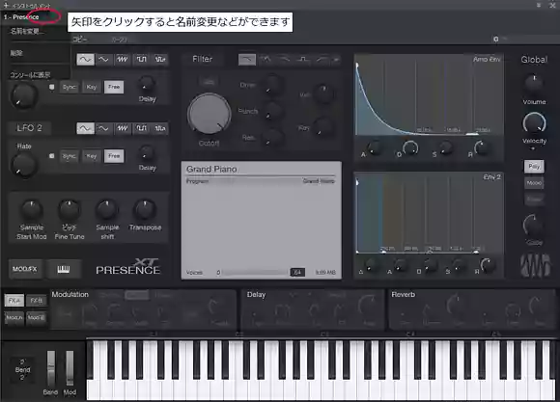Enable Sync mode for the first LFO
The image size is (560, 402).
pos(69,87)
